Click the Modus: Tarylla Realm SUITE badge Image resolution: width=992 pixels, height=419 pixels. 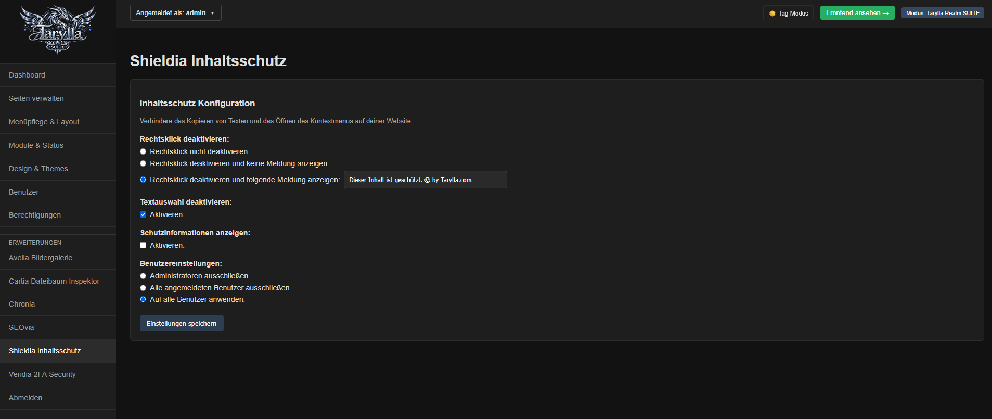point(943,13)
